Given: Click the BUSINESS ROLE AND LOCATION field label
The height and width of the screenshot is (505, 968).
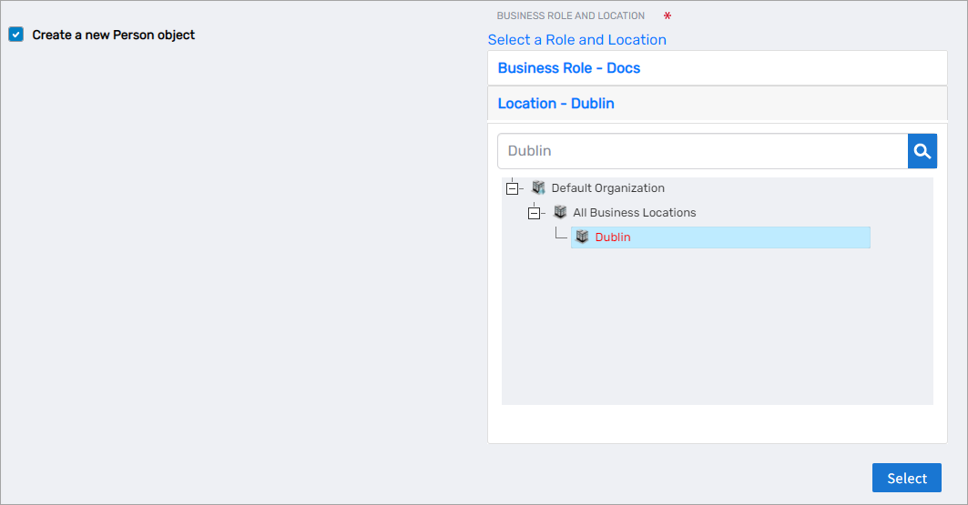Looking at the screenshot, I should pos(570,16).
